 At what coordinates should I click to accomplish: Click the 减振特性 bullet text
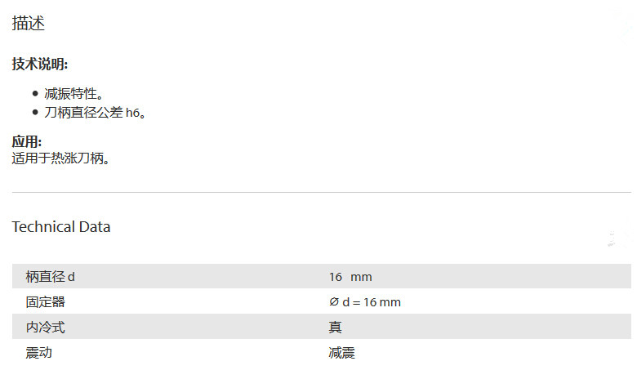click(x=74, y=95)
